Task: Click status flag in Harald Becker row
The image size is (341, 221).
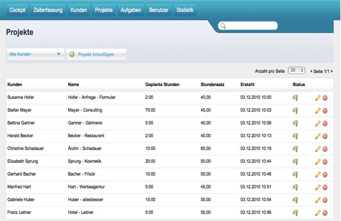Action: (296, 136)
